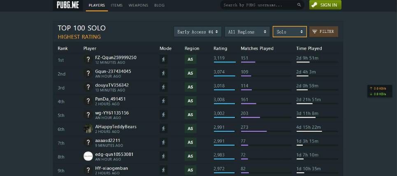Click the Filter button
397x176 pixels.
pyautogui.click(x=324, y=32)
